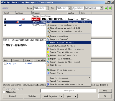Click in the Filter paths field

point(68,90)
